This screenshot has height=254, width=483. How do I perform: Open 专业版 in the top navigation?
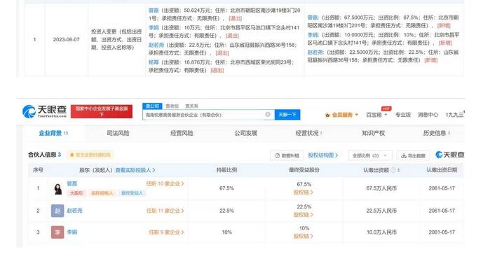click(403, 115)
